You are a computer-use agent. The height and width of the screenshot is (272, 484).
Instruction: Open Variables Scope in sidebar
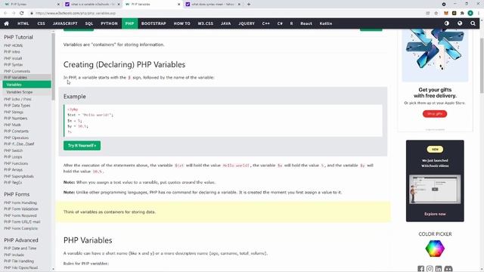(27, 92)
